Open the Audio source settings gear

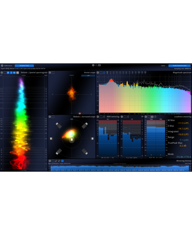tap(2, 65)
